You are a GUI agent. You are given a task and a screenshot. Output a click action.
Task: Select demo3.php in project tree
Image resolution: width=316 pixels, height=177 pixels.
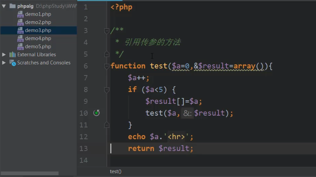point(38,30)
